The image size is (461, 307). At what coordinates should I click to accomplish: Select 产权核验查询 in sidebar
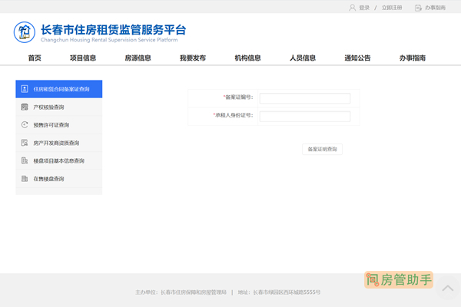(x=59, y=107)
